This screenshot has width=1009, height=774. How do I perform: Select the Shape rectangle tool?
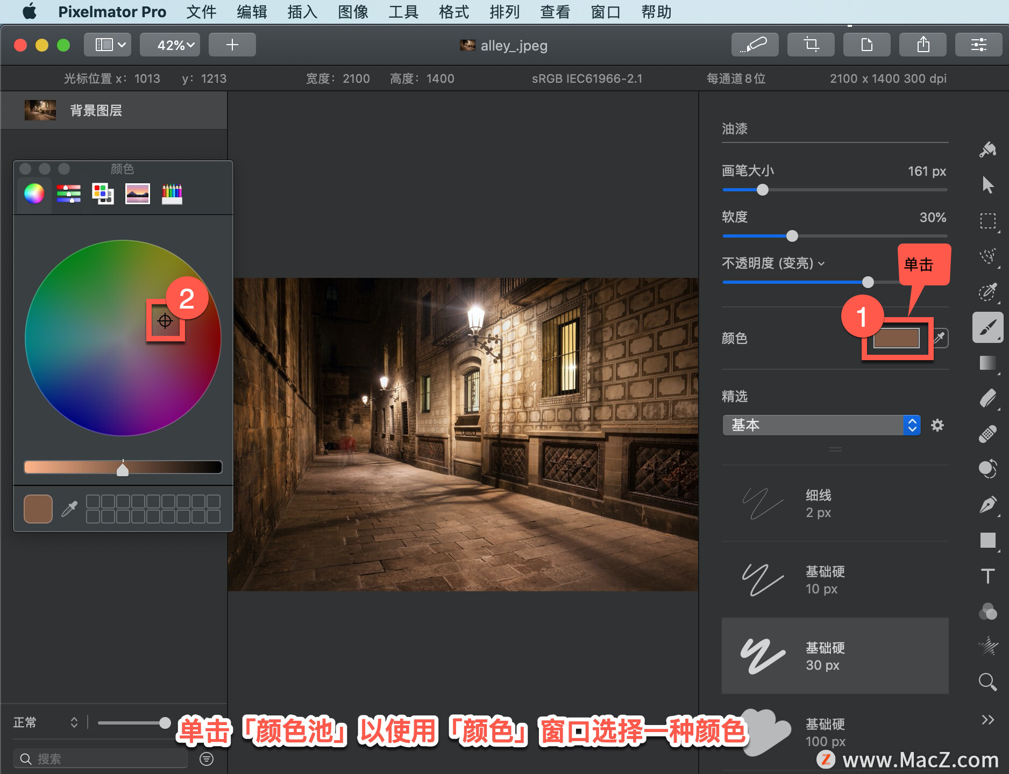[x=987, y=540]
